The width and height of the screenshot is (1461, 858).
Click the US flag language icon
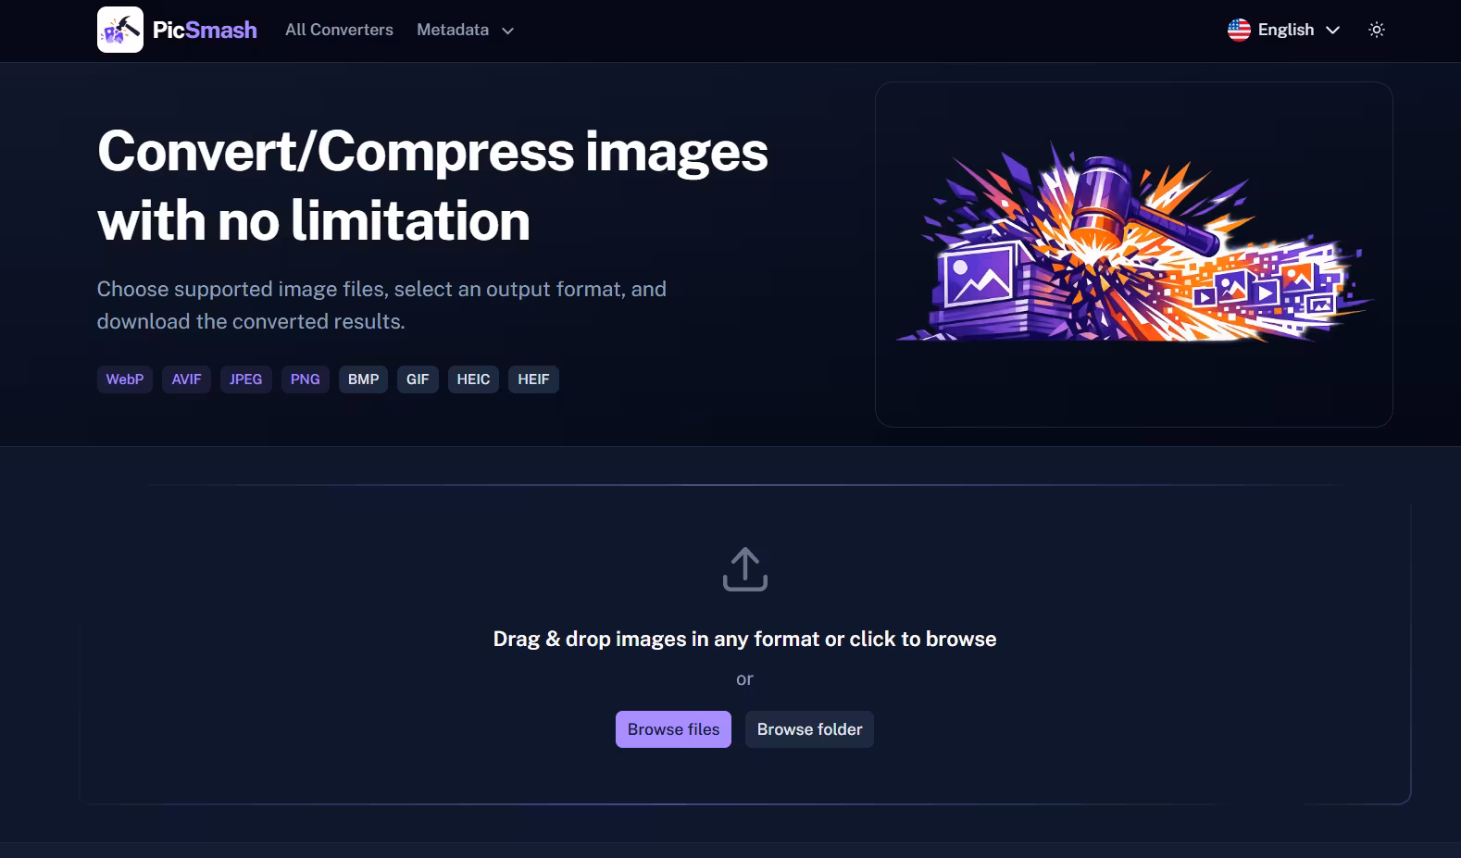point(1239,30)
